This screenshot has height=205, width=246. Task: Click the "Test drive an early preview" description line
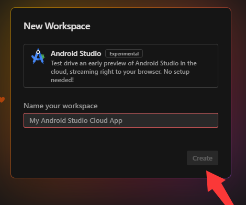[124, 63]
